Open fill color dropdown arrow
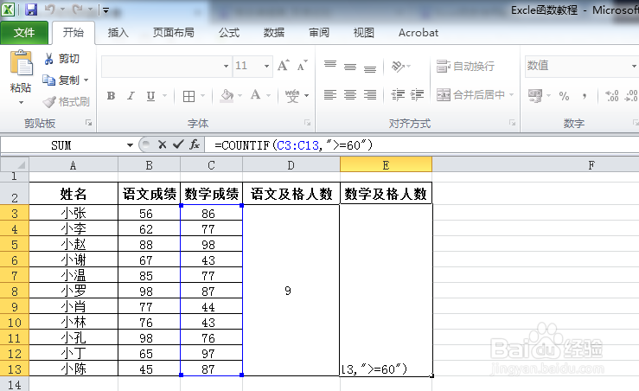 point(240,96)
